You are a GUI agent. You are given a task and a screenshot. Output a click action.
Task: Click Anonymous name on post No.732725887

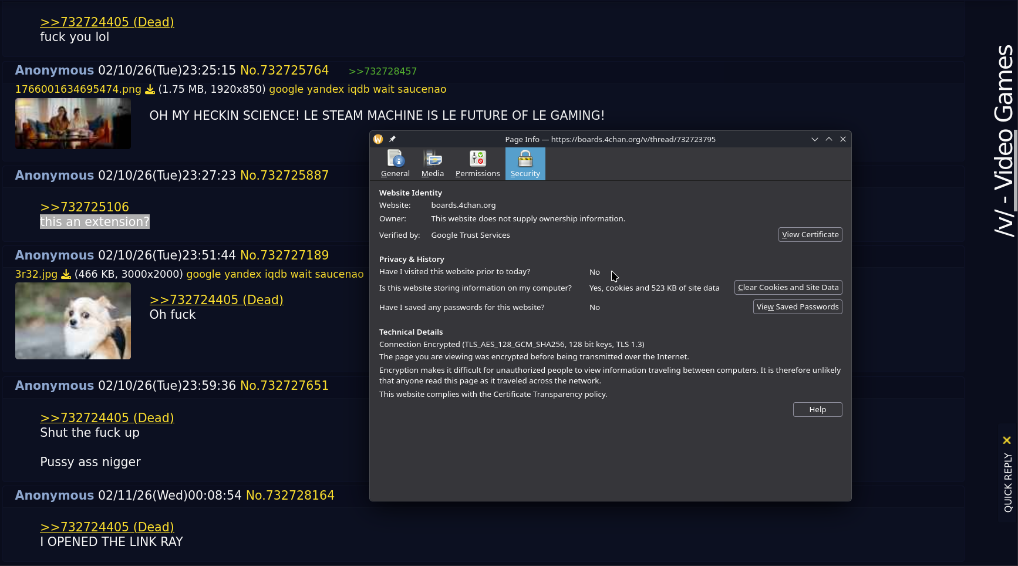click(x=55, y=176)
